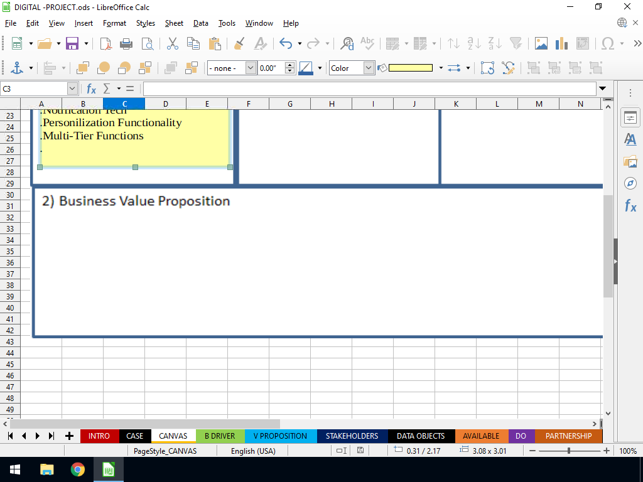Click zoom out minus button
The height and width of the screenshot is (482, 643).
(x=532, y=451)
